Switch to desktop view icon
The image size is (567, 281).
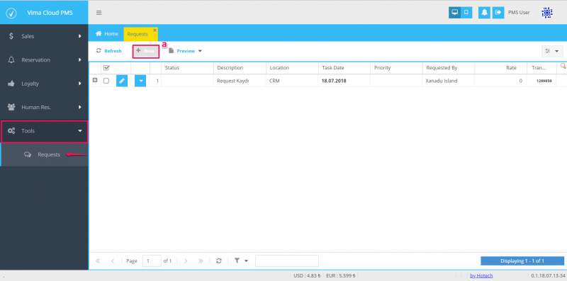[455, 13]
